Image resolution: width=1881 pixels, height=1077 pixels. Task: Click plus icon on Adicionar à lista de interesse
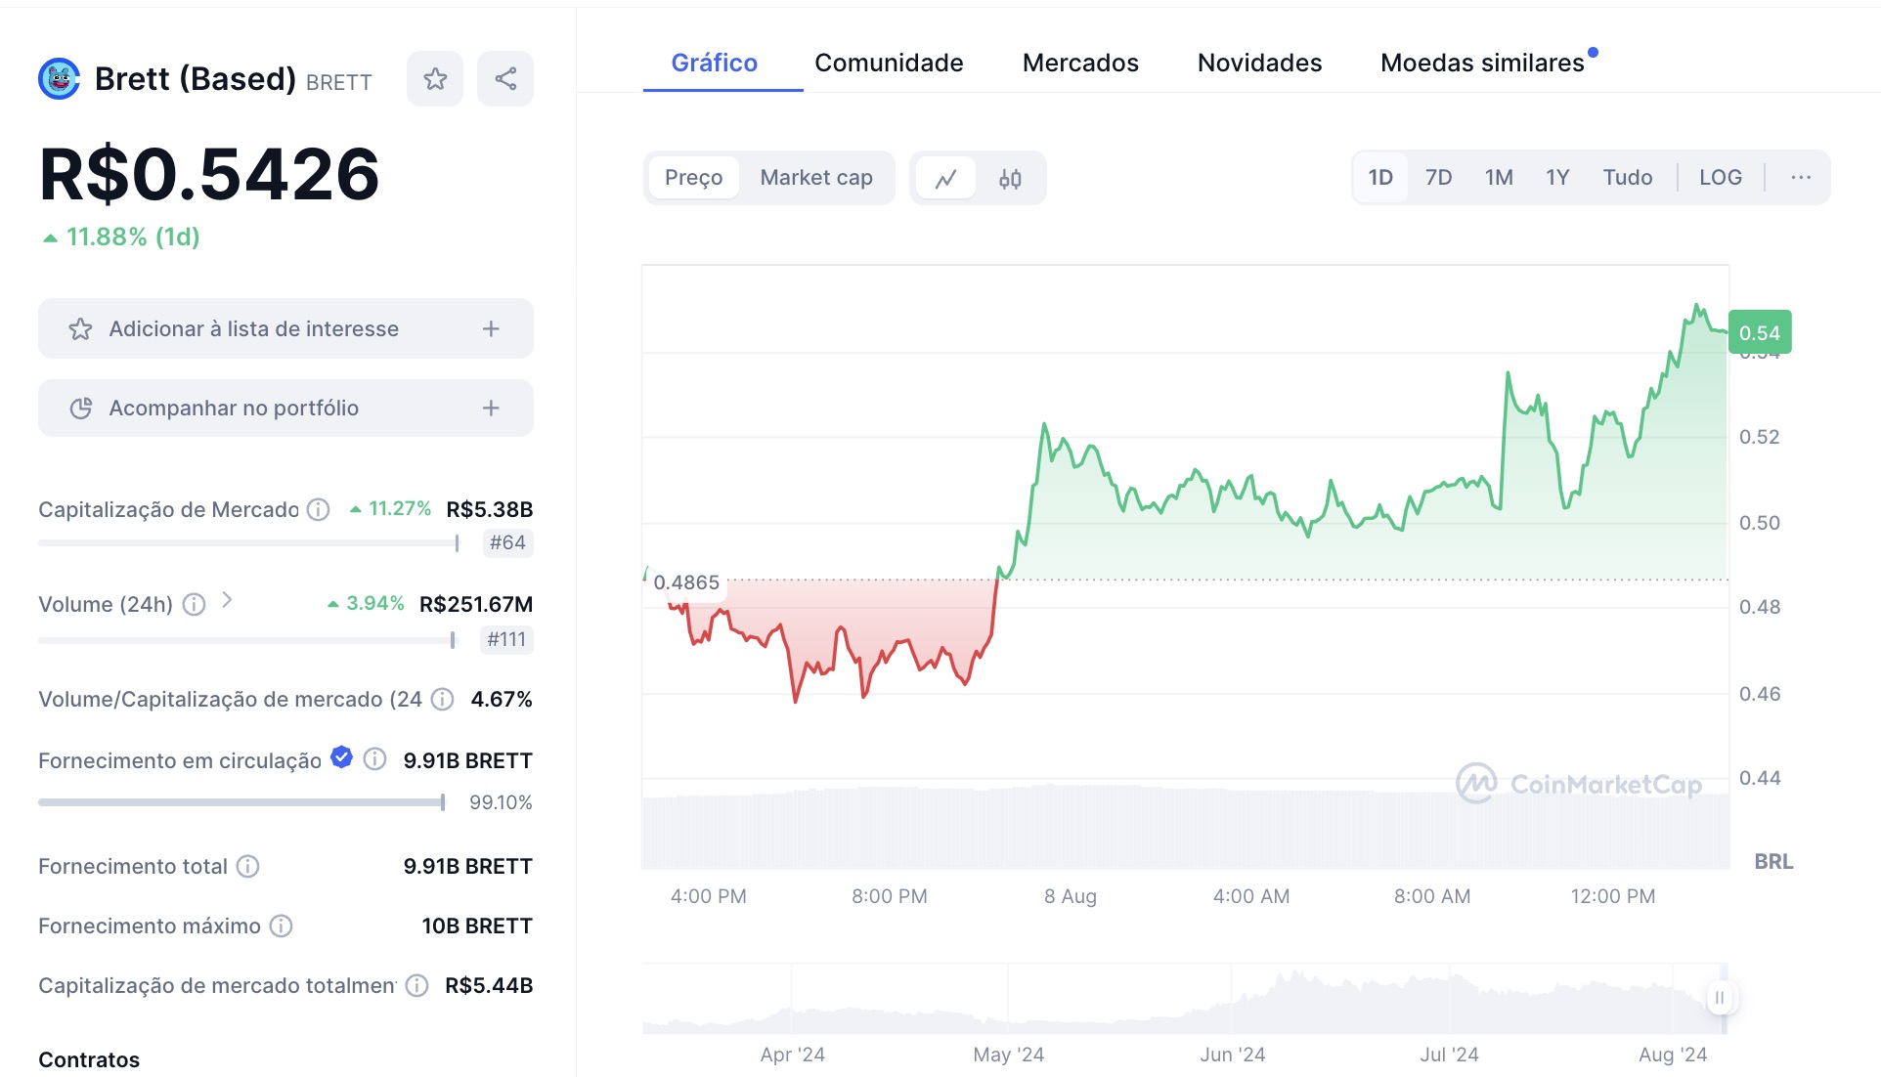click(x=491, y=329)
